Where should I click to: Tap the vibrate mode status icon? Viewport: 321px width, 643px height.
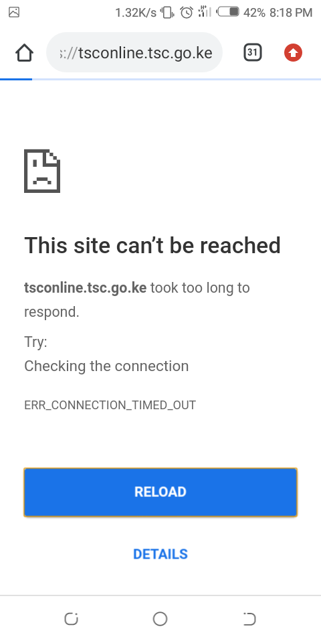tap(167, 13)
